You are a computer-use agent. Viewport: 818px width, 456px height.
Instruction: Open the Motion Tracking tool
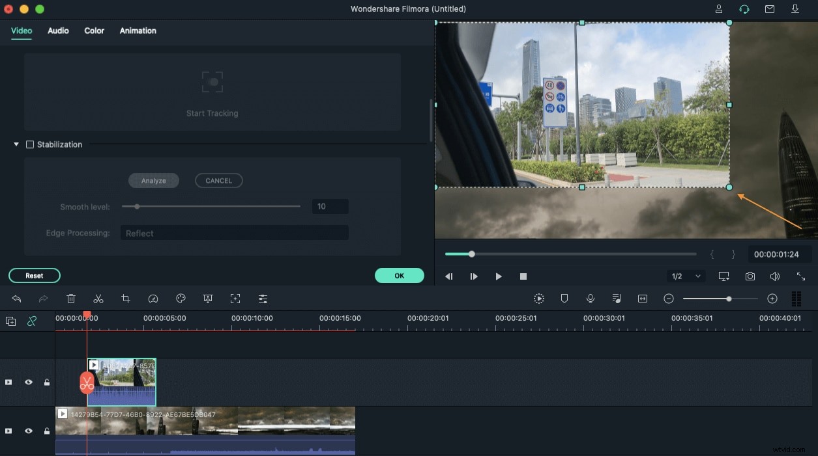click(235, 299)
